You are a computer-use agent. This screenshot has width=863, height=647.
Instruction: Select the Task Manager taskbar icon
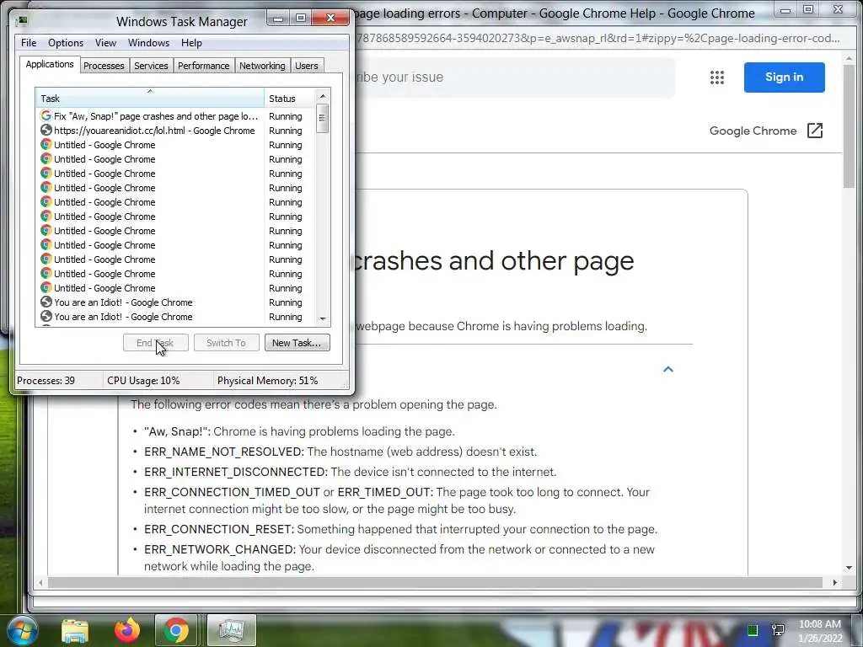pos(231,630)
